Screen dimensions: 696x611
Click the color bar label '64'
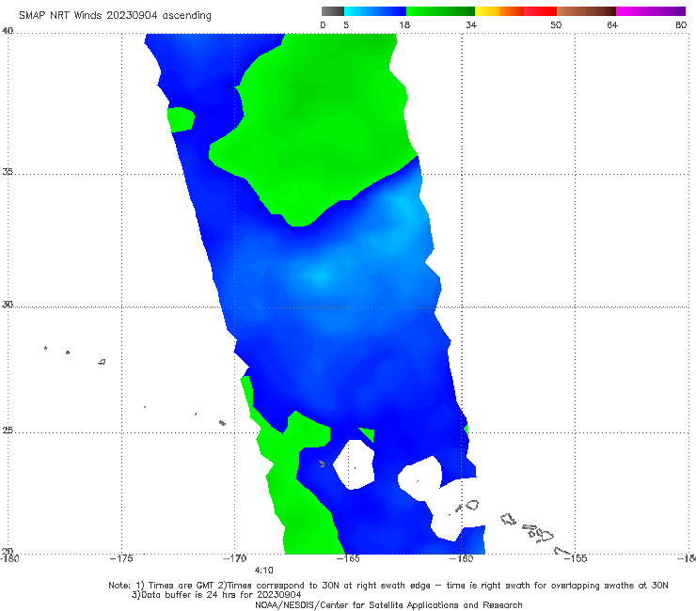pyautogui.click(x=612, y=24)
